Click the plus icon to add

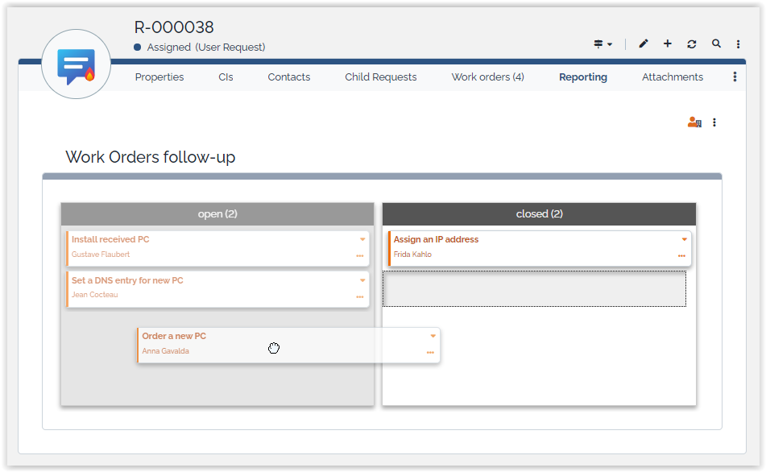(x=668, y=44)
